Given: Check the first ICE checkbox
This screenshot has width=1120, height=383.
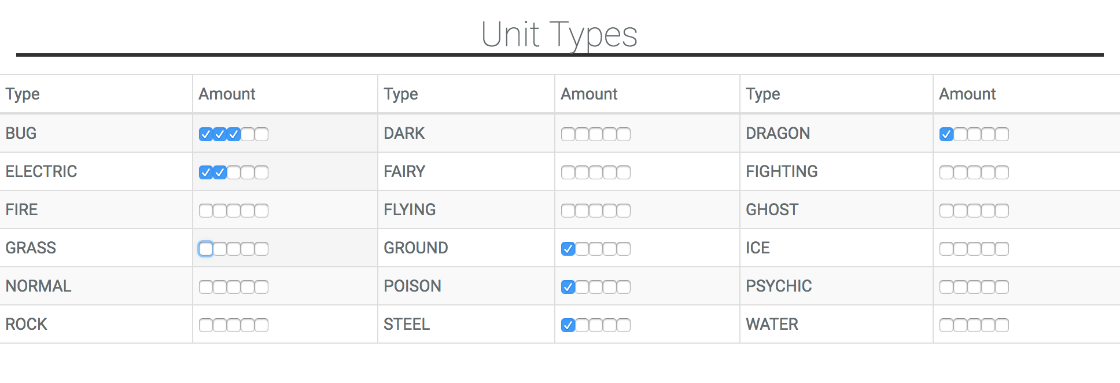Looking at the screenshot, I should pyautogui.click(x=946, y=249).
